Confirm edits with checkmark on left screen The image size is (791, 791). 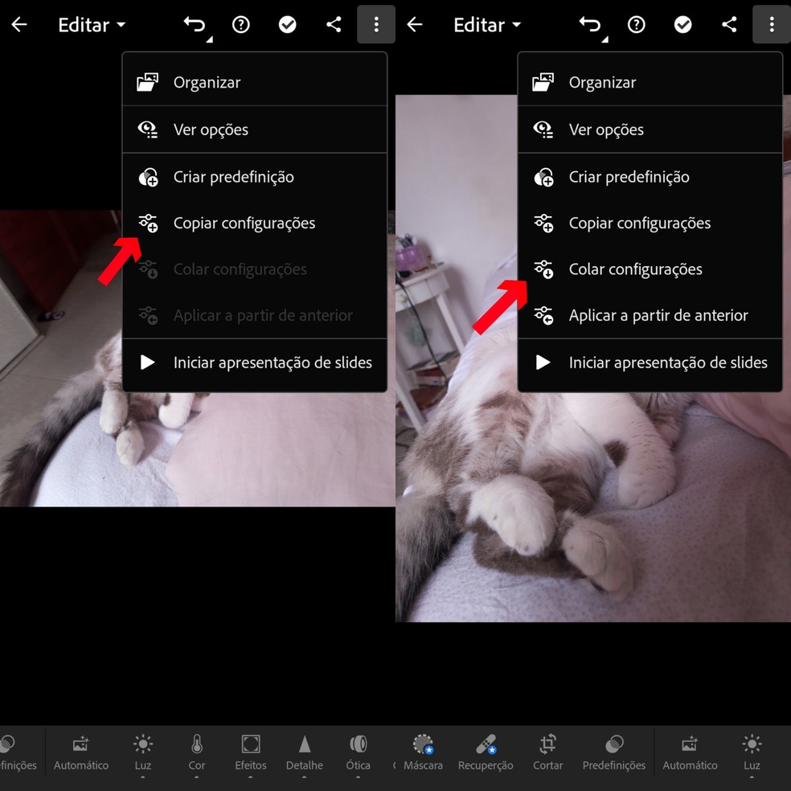tap(288, 24)
